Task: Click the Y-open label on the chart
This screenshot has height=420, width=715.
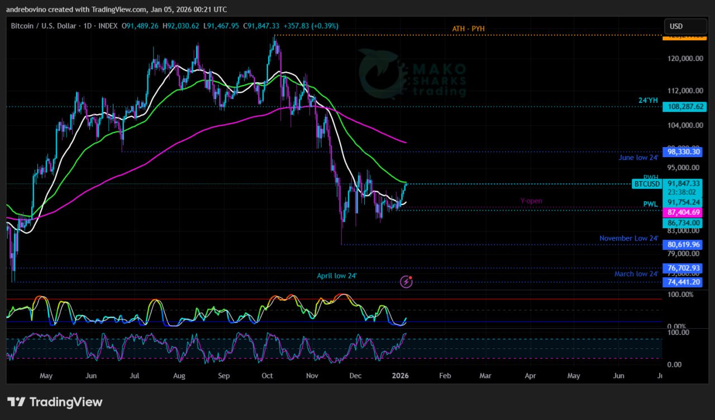Action: 531,201
